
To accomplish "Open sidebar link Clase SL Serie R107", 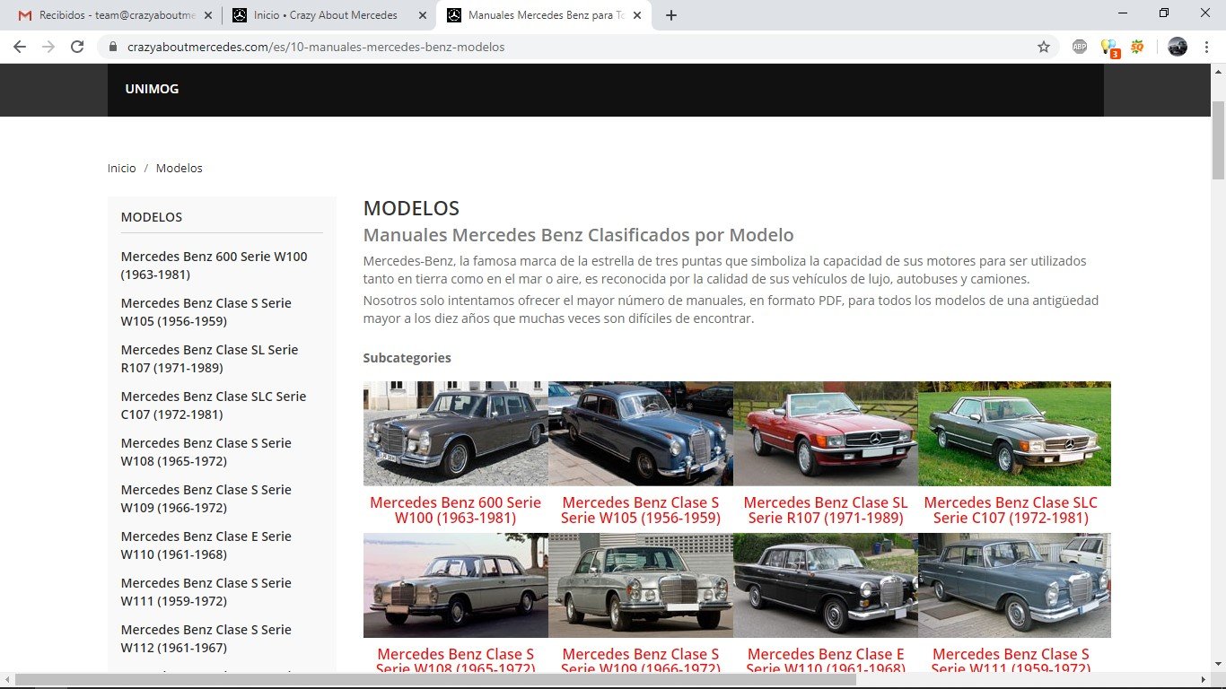I will coord(209,359).
